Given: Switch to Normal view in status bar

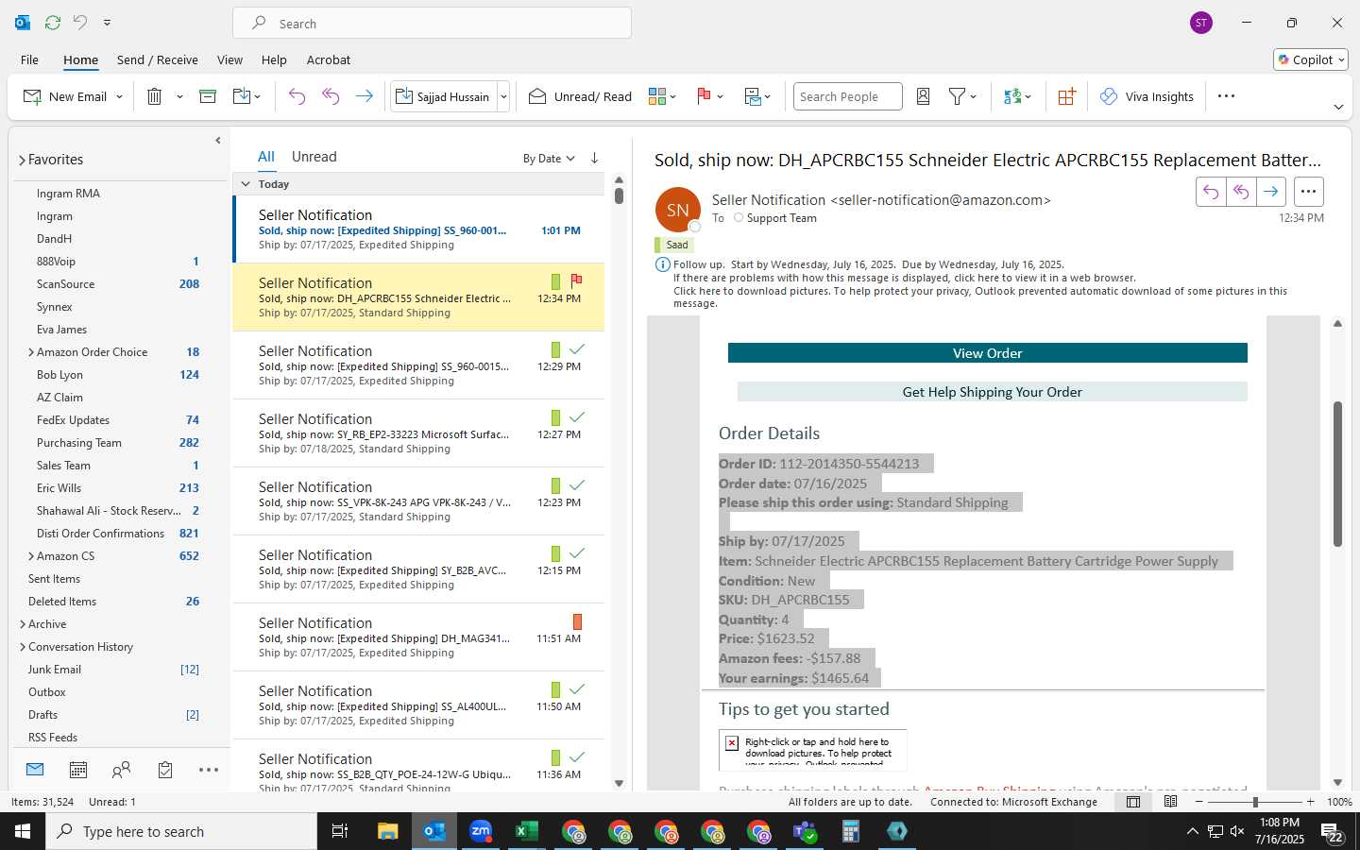Looking at the screenshot, I should [x=1133, y=802].
